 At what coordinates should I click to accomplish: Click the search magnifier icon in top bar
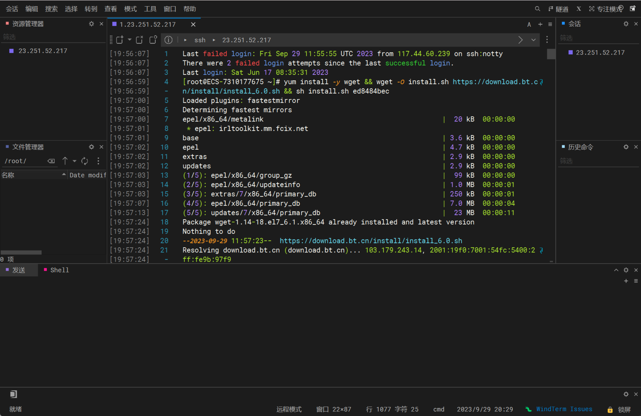click(x=537, y=9)
